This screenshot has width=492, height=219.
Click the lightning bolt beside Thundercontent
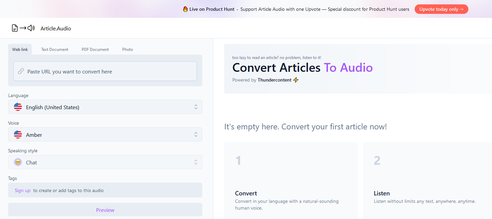tap(296, 80)
